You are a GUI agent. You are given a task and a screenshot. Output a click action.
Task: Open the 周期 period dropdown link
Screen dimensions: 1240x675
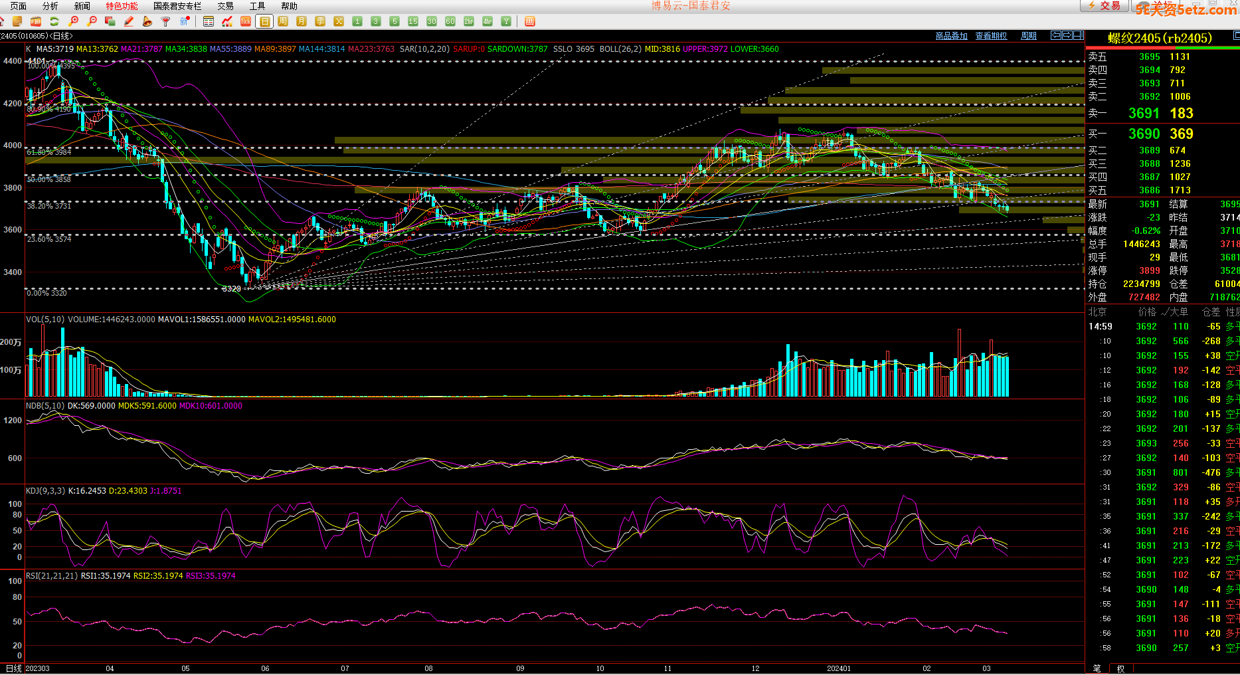click(x=1029, y=36)
